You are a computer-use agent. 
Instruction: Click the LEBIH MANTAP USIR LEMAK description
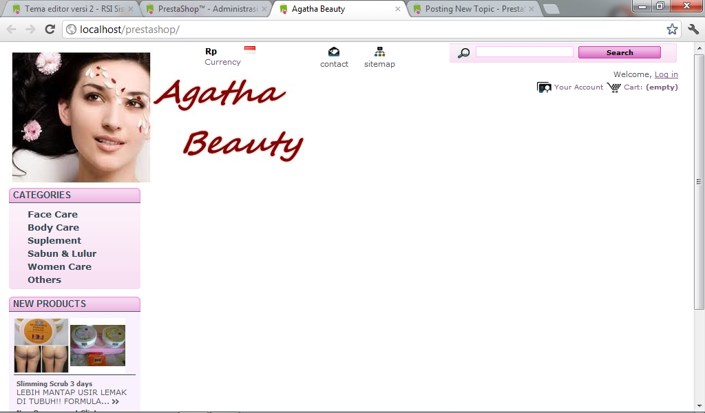pos(72,396)
